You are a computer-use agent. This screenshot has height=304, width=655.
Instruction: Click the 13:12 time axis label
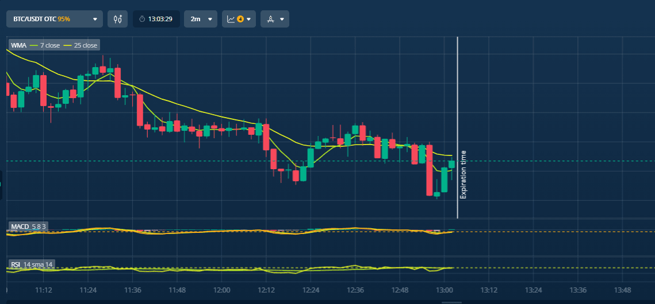point(489,290)
